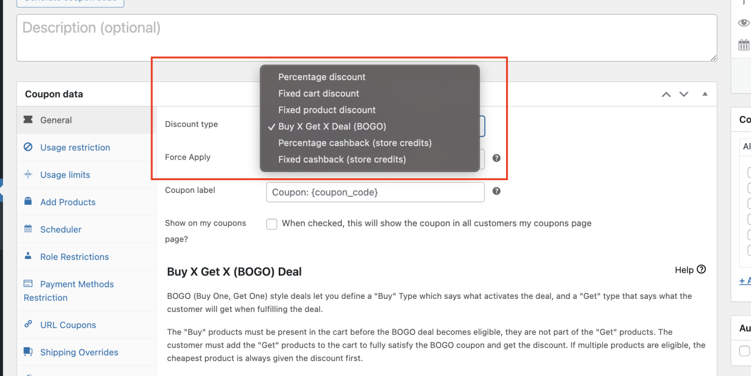Click the help question mark beside Force Apply
The width and height of the screenshot is (751, 376).
tap(496, 158)
